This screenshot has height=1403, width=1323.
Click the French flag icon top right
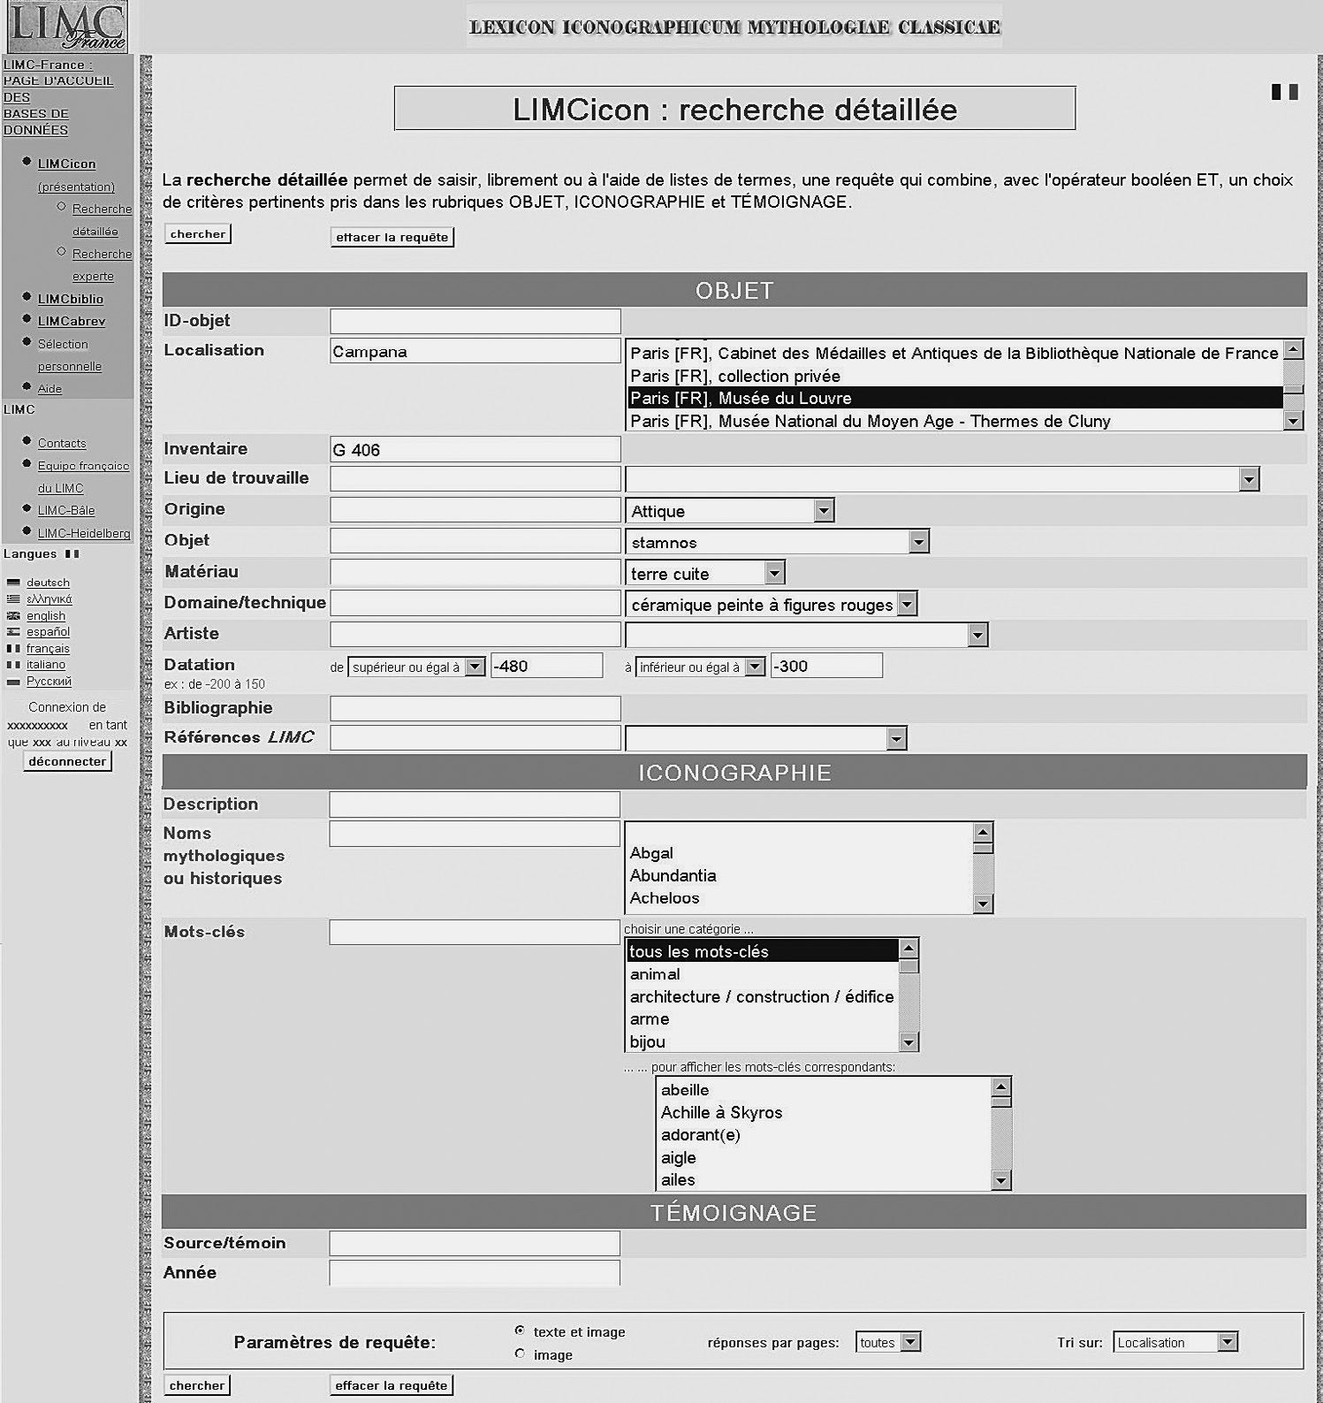[1284, 92]
